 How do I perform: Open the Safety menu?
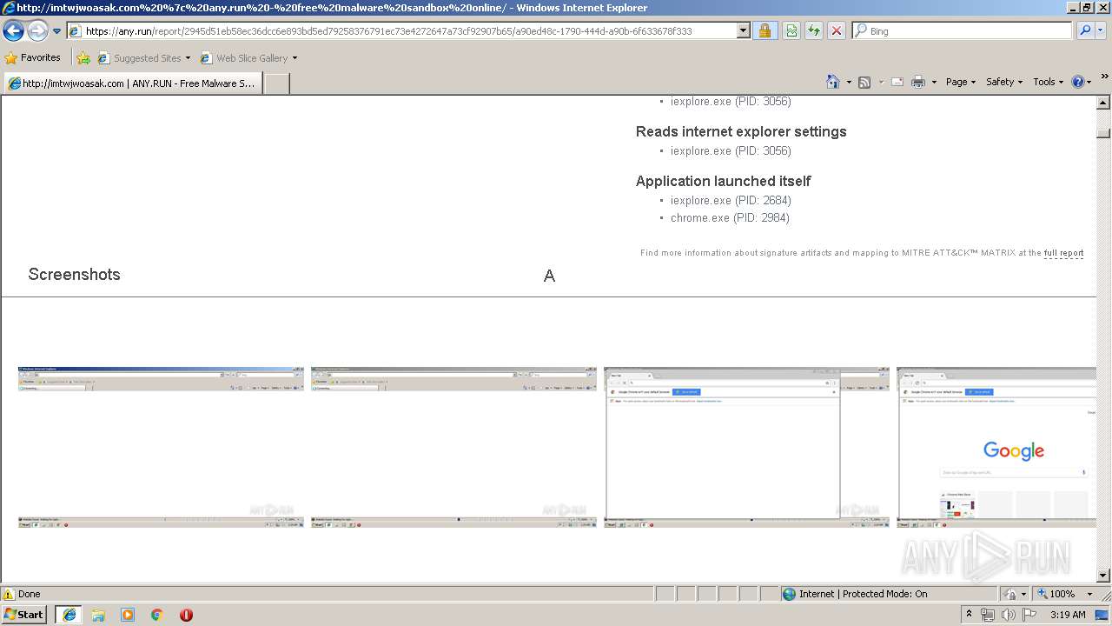pos(1004,82)
